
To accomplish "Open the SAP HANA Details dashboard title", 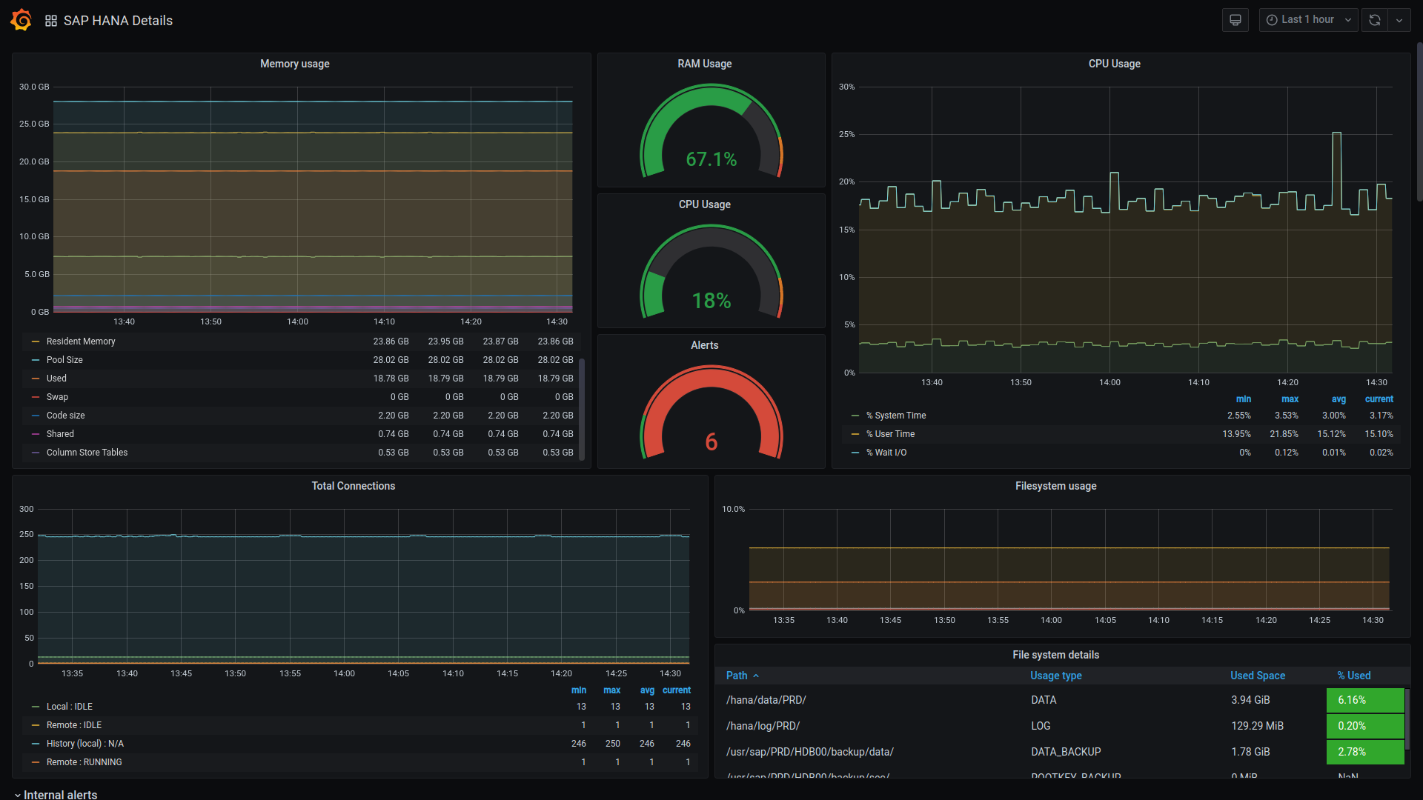I will (118, 21).
